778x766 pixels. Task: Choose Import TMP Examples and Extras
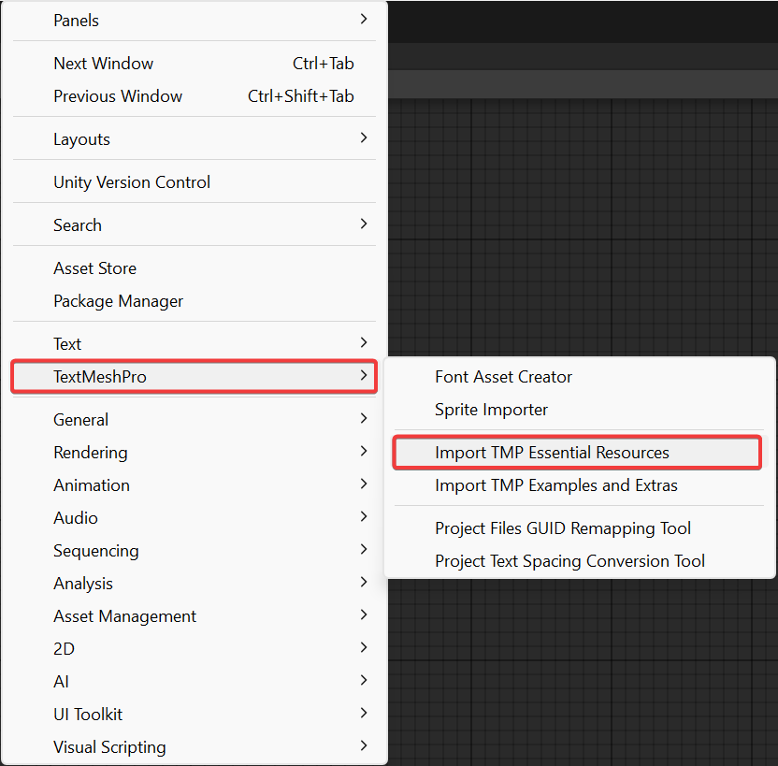pyautogui.click(x=556, y=485)
